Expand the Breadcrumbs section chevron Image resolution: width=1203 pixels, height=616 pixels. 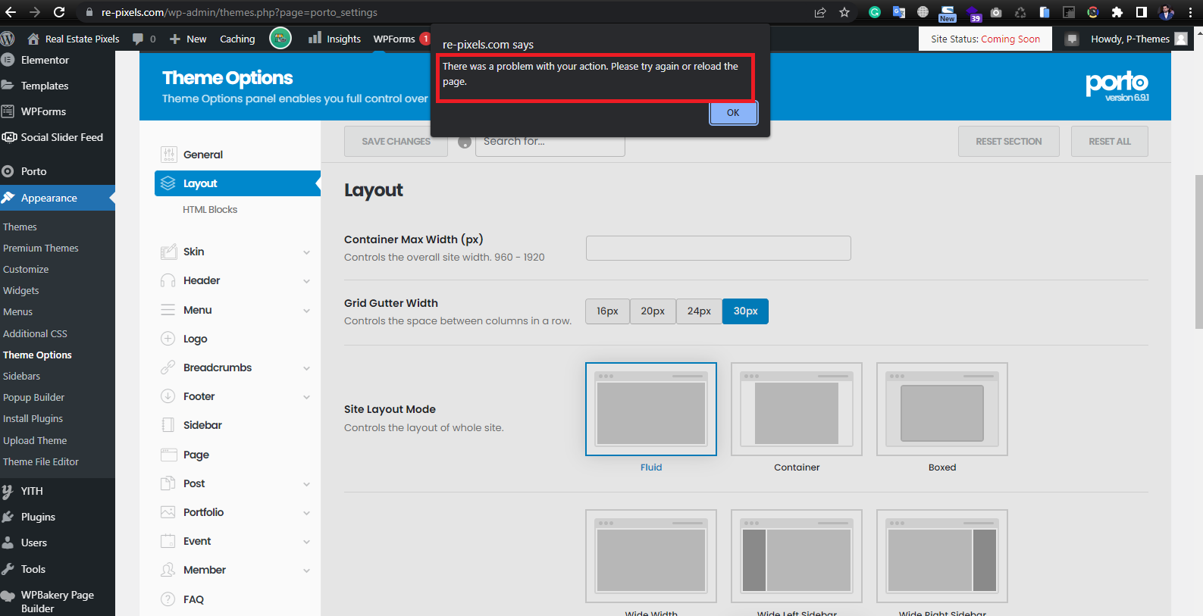pos(307,368)
